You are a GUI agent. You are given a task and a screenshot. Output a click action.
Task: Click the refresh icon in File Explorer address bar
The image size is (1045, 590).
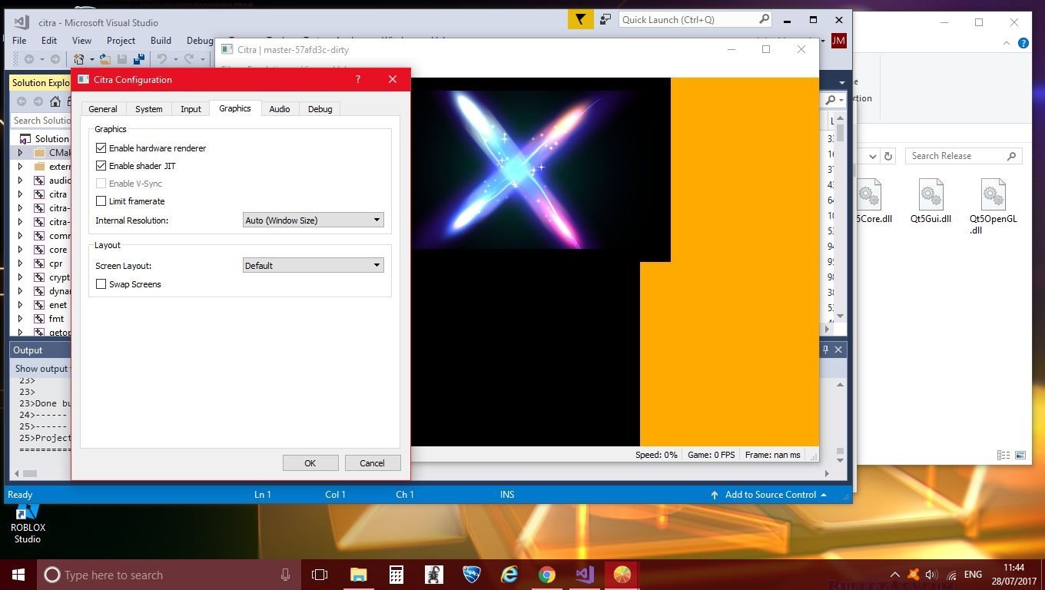click(x=888, y=156)
